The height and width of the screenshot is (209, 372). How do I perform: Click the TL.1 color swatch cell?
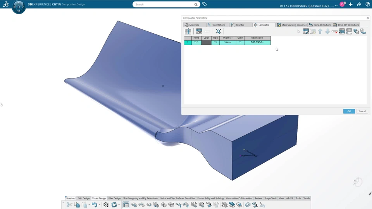point(206,43)
